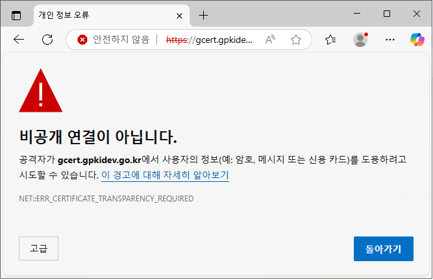Open Settings and more ellipsis menu
Viewport: 433px width, 280px height.
390,40
